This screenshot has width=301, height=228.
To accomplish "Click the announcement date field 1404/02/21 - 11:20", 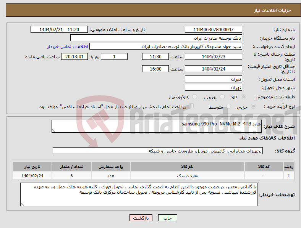I will [59, 29].
